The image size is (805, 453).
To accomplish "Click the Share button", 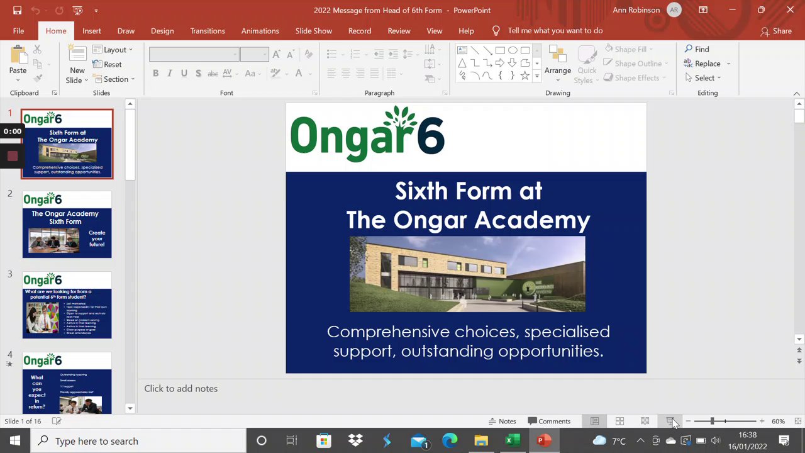I will coord(776,31).
